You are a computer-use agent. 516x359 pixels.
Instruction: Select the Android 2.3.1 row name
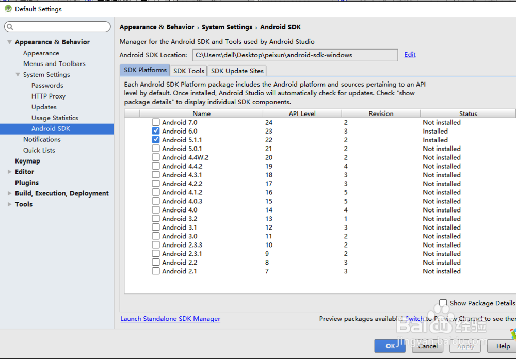point(182,254)
